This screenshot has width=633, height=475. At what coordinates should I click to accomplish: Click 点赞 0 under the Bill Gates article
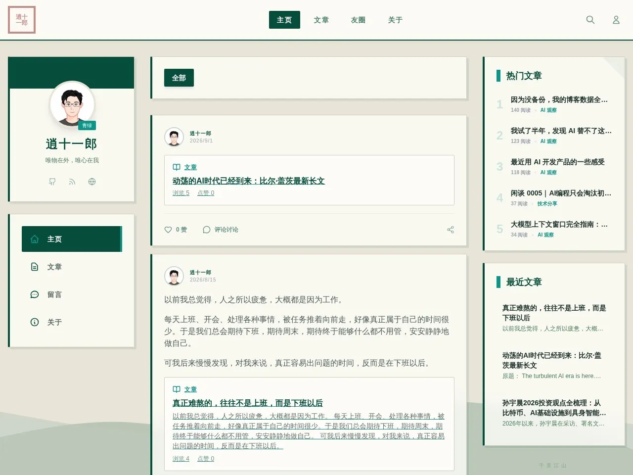(206, 193)
